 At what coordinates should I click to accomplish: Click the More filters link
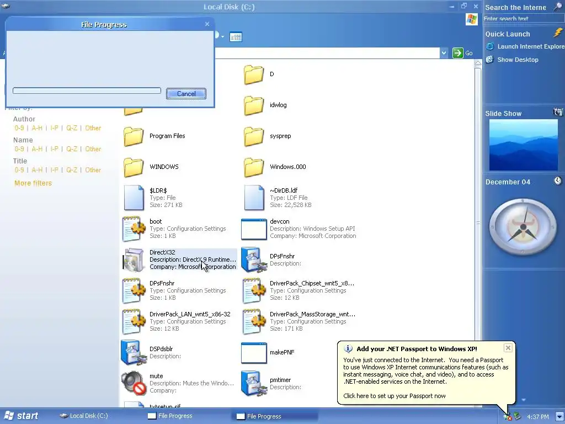(x=33, y=183)
